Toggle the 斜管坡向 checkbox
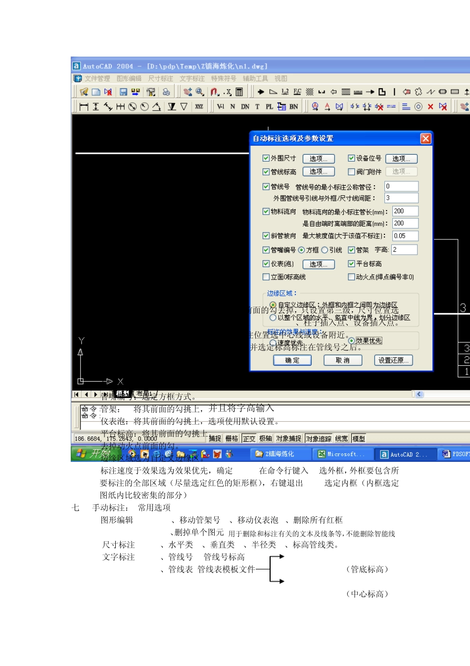The height and width of the screenshot is (666, 470). click(x=266, y=235)
